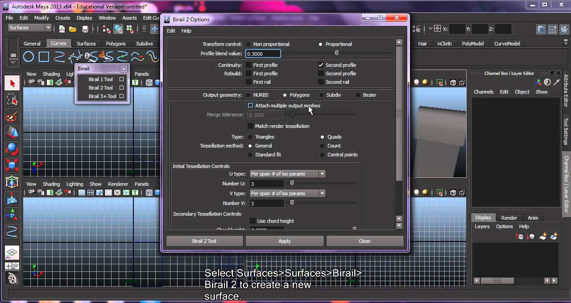Select the NURBS Square shelf icon

coord(44,57)
